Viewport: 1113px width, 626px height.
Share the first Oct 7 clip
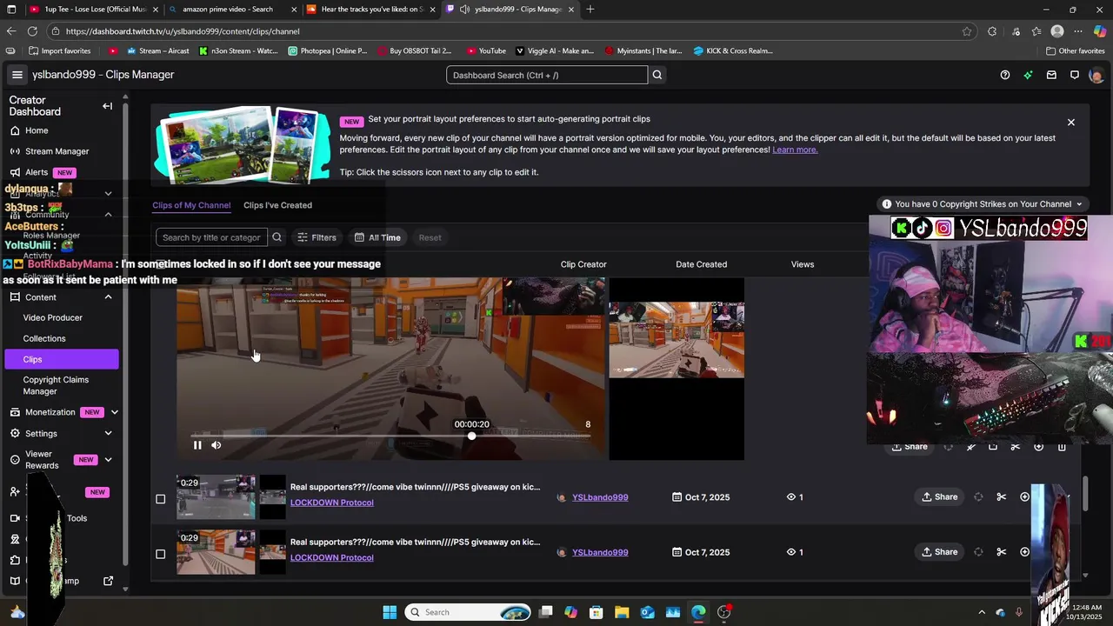click(940, 497)
